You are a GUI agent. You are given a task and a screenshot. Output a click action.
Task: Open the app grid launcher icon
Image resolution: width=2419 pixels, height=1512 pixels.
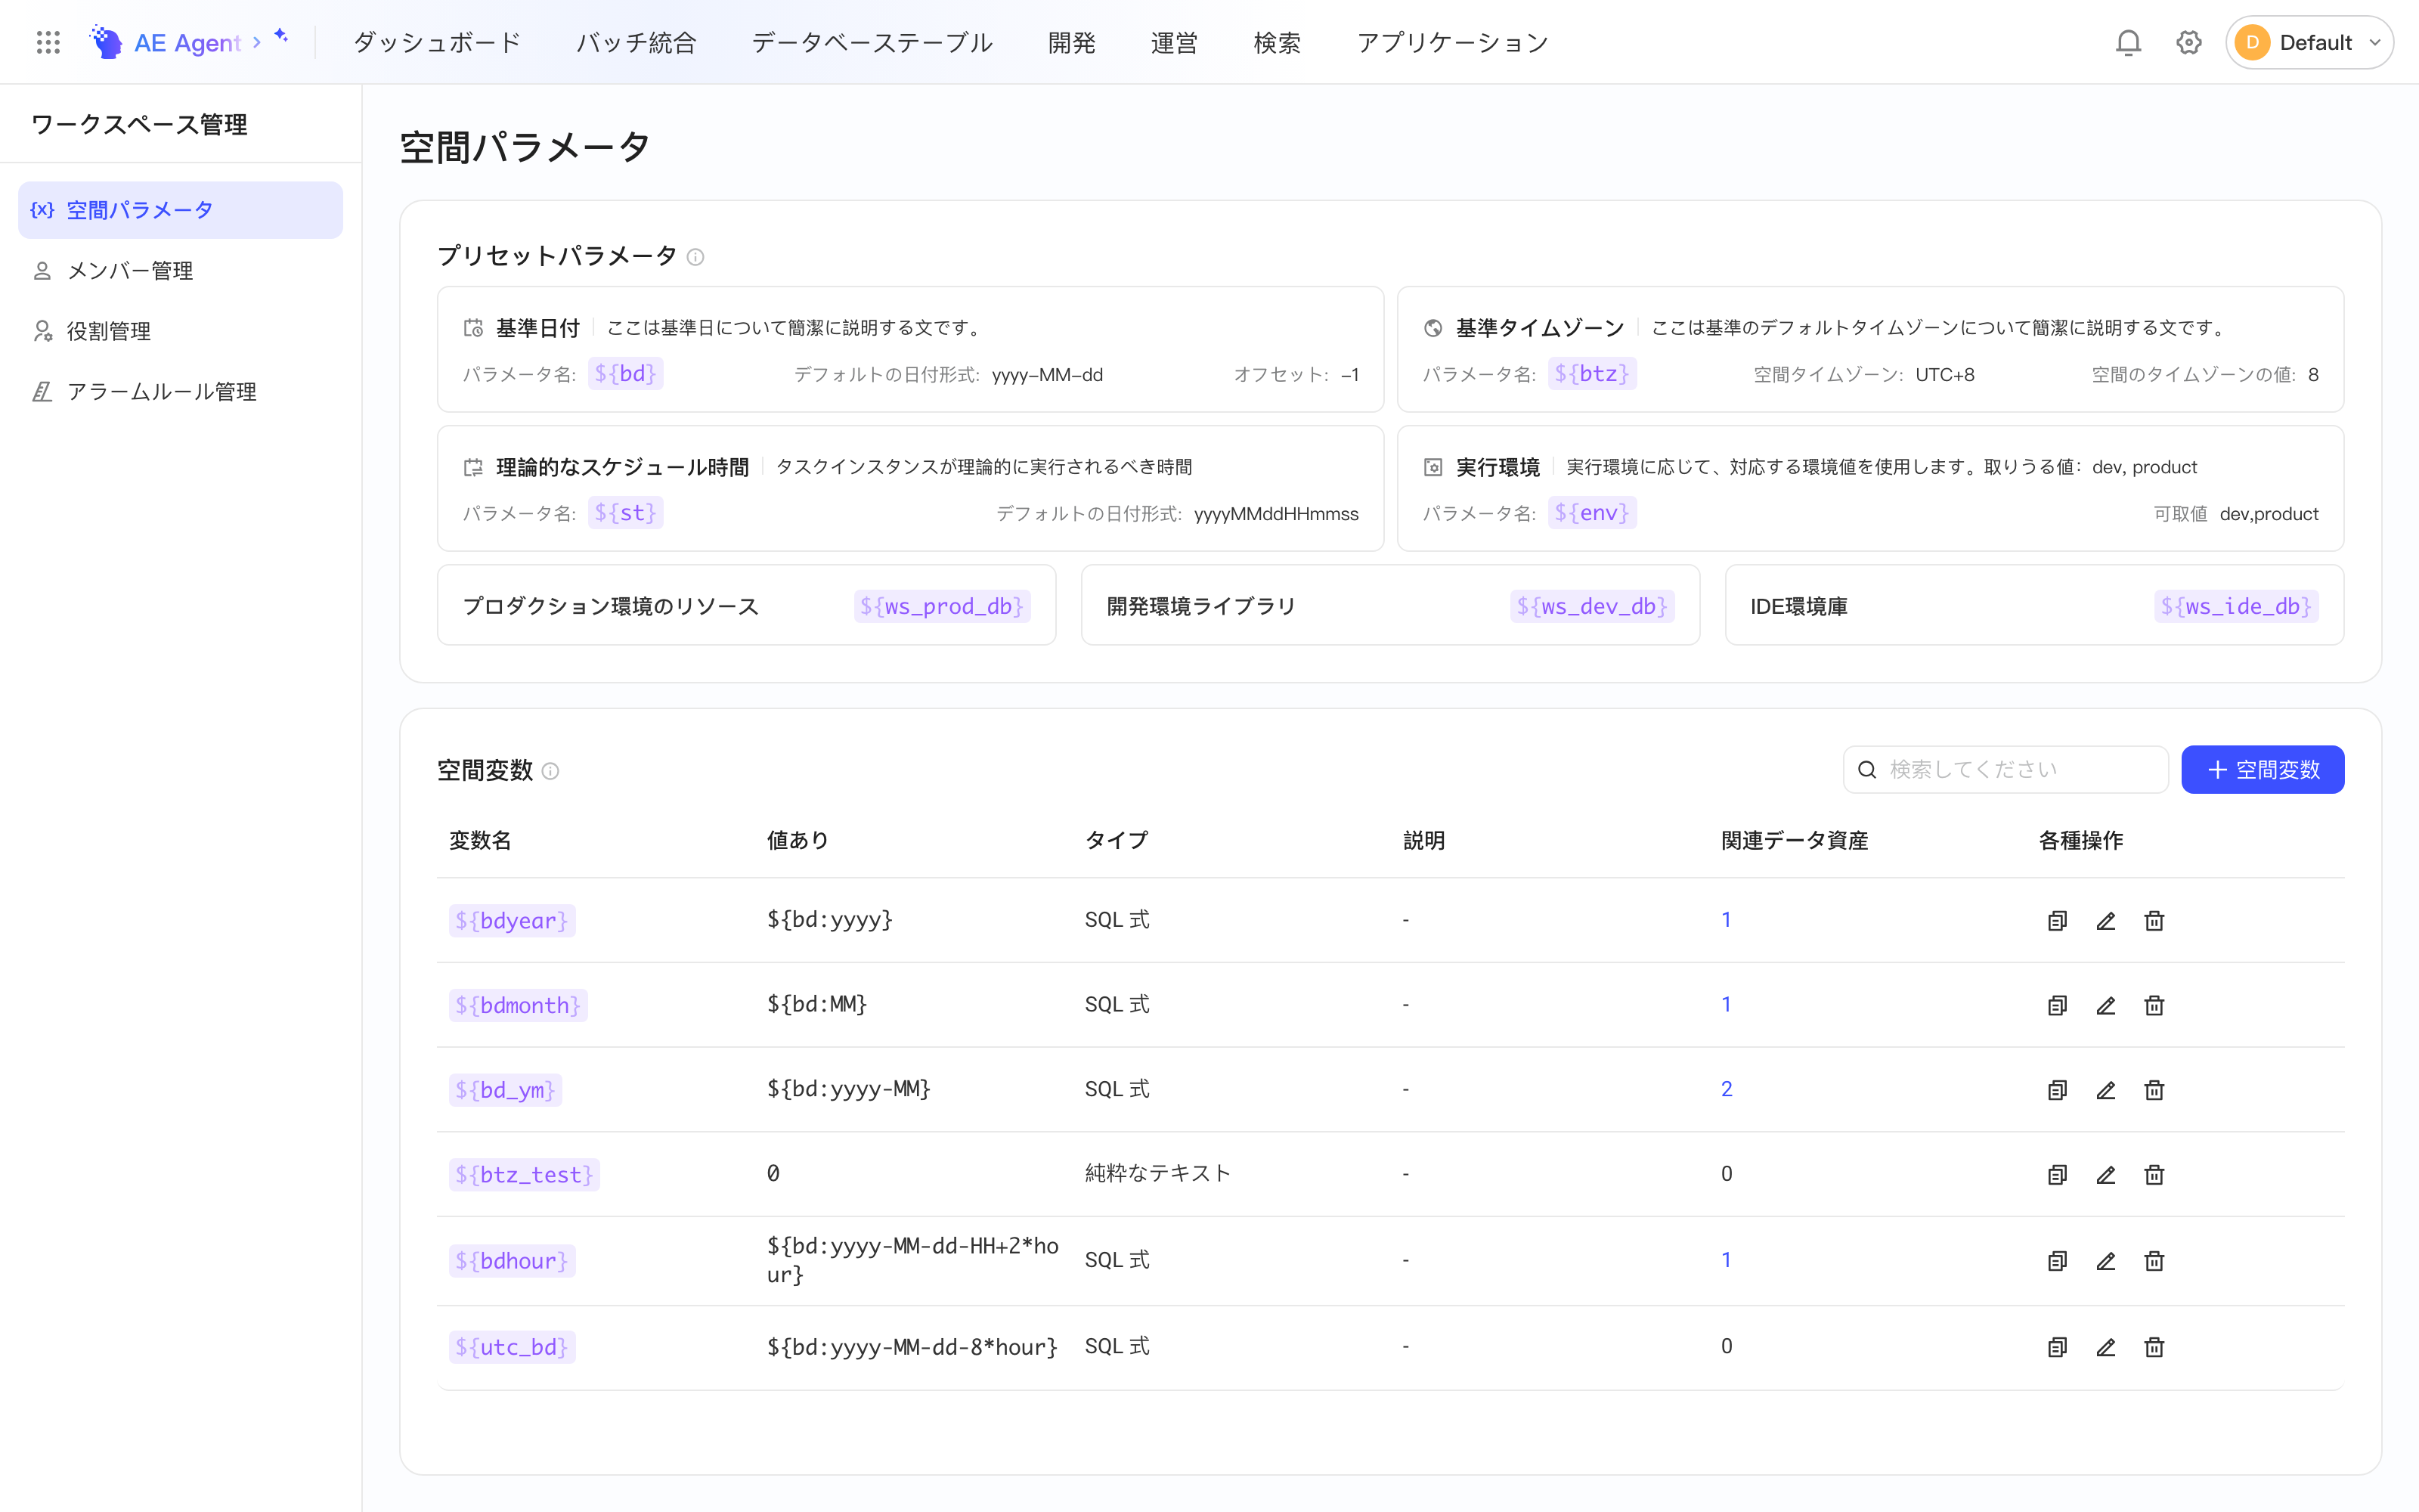tap(48, 42)
